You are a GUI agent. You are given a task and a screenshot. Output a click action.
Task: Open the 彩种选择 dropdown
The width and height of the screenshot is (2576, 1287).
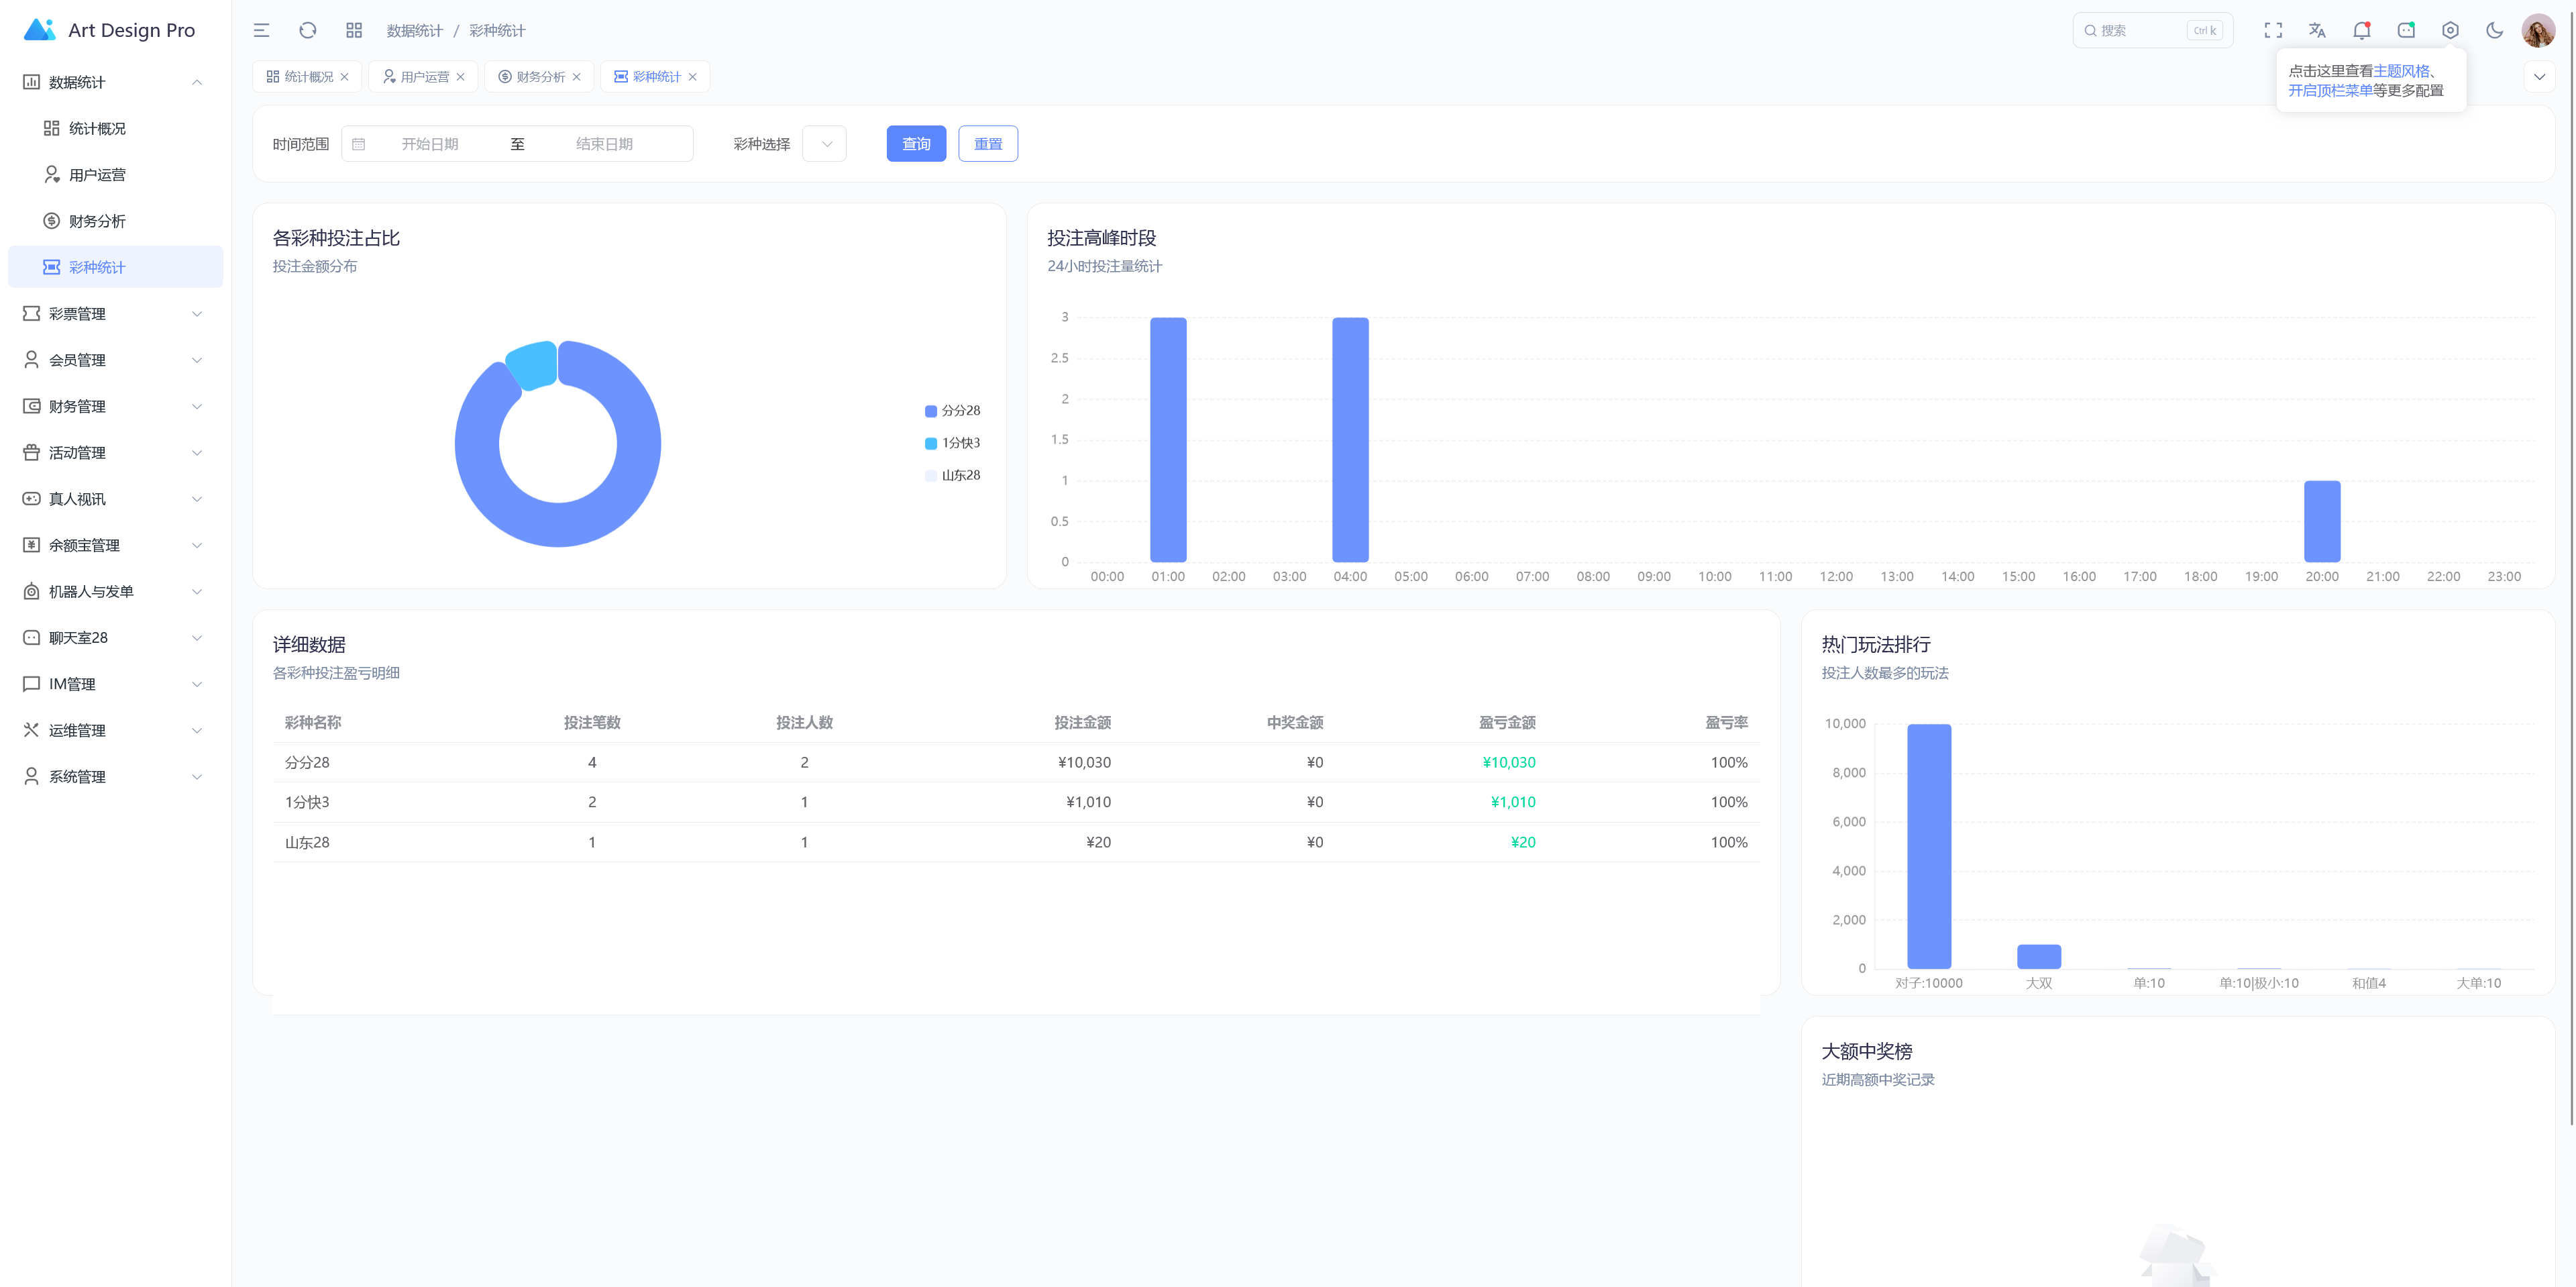click(825, 144)
